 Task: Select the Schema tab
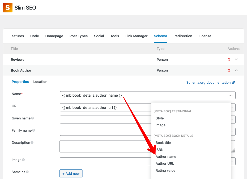(160, 36)
